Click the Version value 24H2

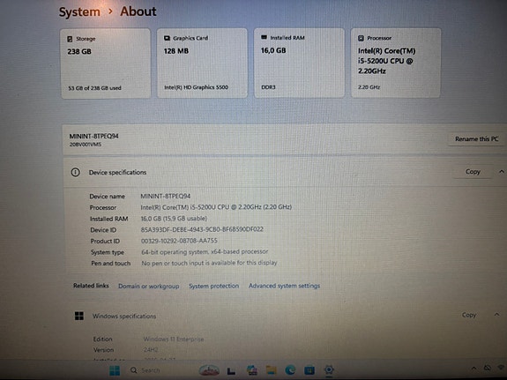(151, 350)
